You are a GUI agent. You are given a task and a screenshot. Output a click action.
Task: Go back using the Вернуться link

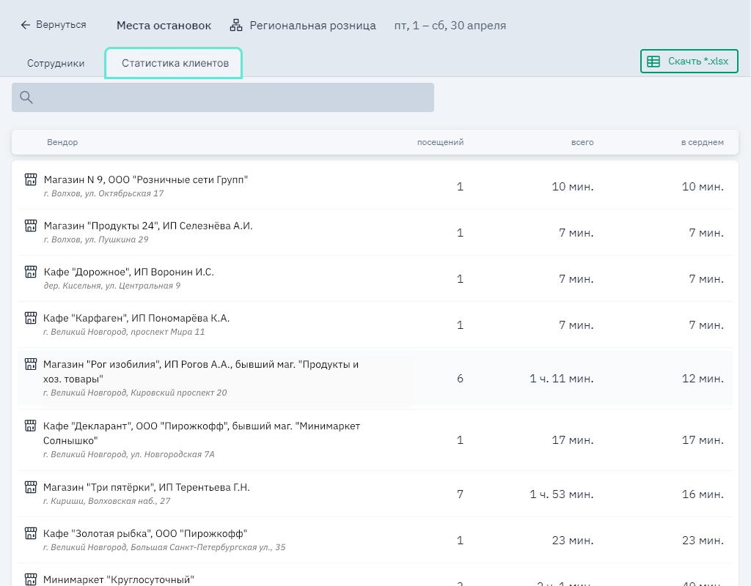point(53,25)
